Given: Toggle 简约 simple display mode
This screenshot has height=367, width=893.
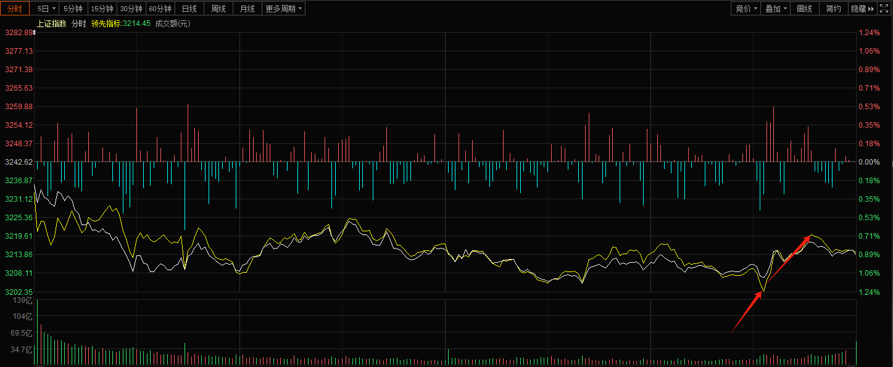Looking at the screenshot, I should [x=834, y=9].
